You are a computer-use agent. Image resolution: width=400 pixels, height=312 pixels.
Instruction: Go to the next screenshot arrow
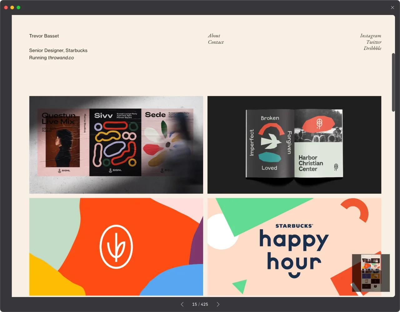tap(218, 304)
